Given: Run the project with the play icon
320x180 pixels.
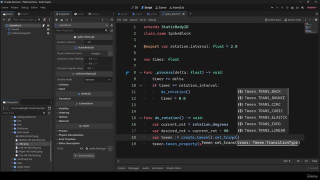Looking at the screenshot, I should tap(272, 7).
